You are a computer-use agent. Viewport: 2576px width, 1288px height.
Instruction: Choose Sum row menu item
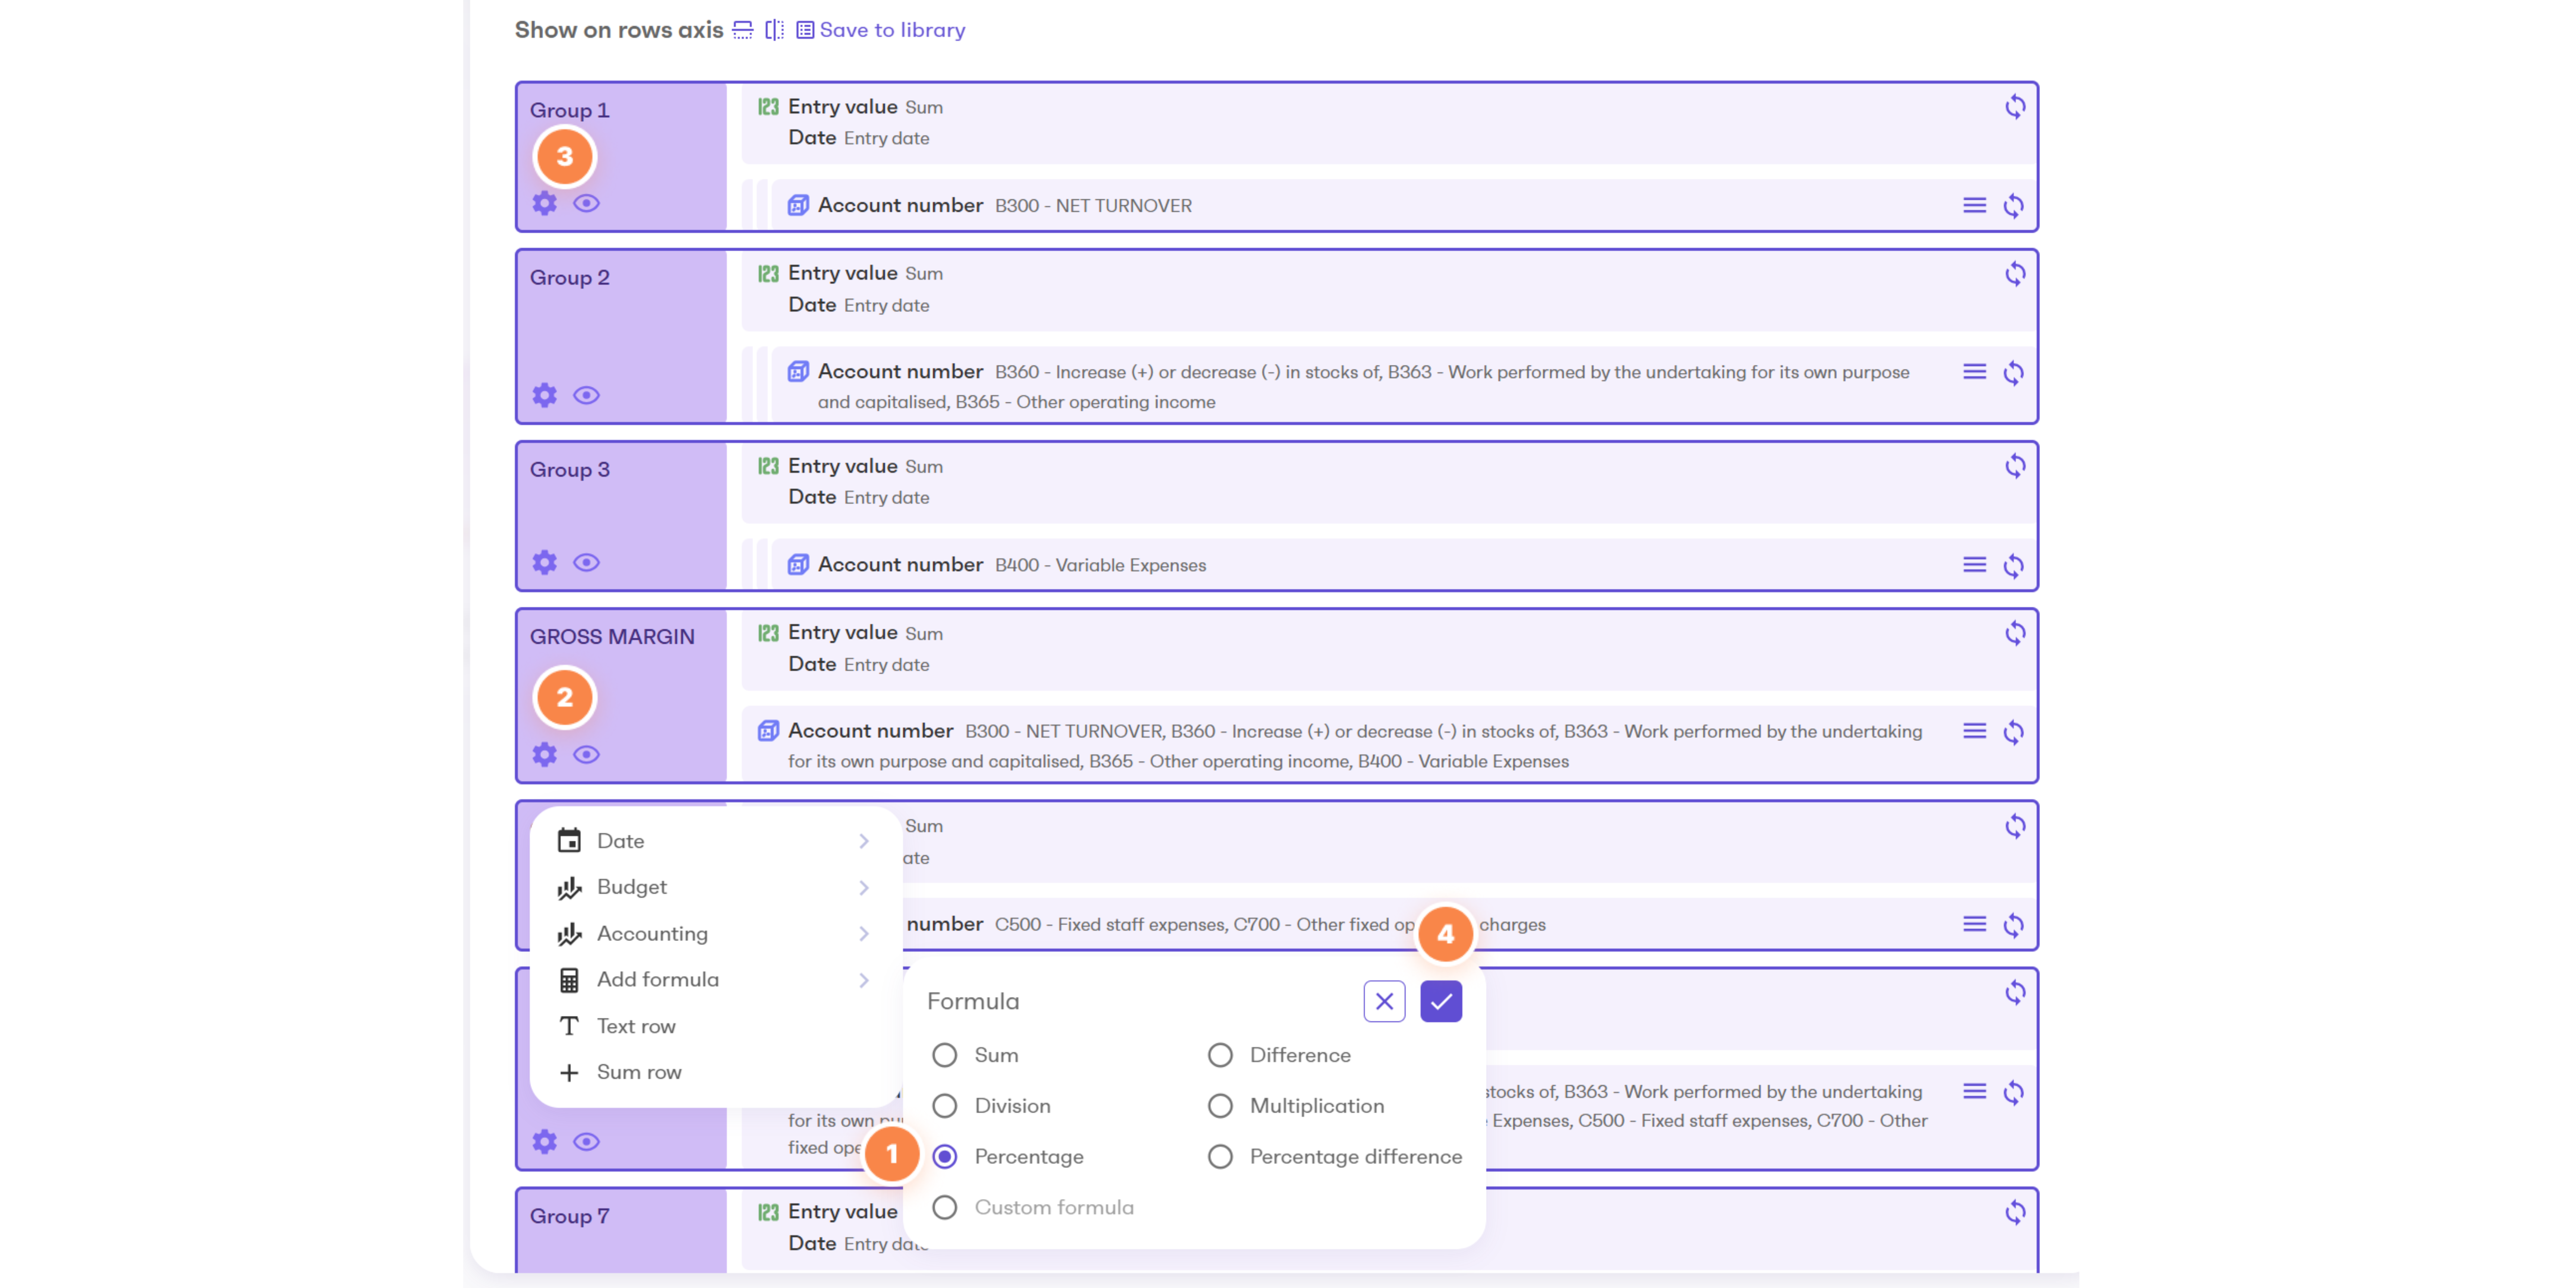click(715, 1072)
